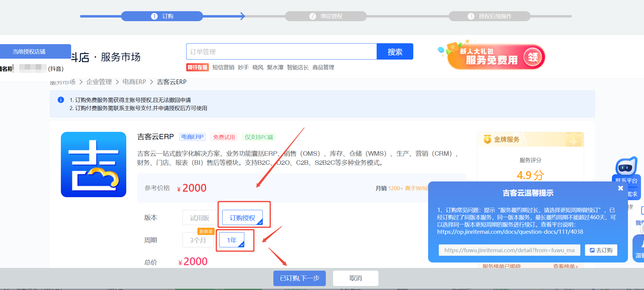This screenshot has width=644, height=290.
Task: Open step 1 订购 in progress bar
Action: (162, 16)
